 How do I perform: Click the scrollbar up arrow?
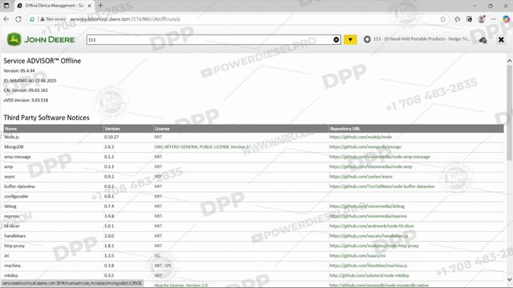[x=510, y=61]
